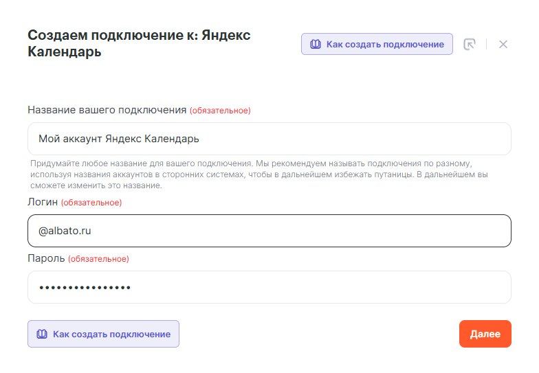
Task: Focus the connection name input field
Action: (x=269, y=139)
